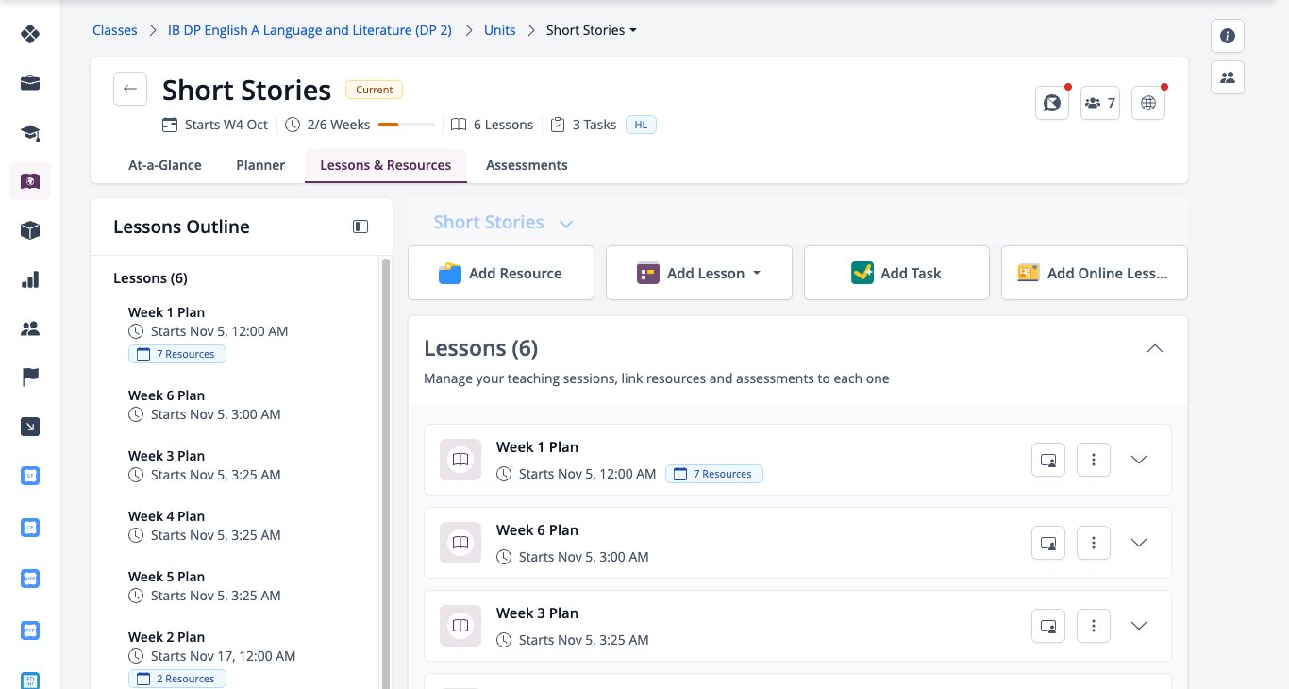Screen dimensions: 1289x689
Task: Open the chat bubble icon with red dot
Action: pyautogui.click(x=1052, y=103)
